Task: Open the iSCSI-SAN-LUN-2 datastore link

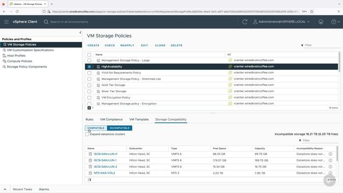Action: [x=105, y=167]
